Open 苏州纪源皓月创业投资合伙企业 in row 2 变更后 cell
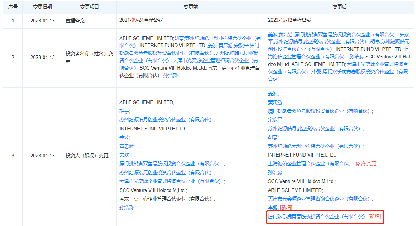Image resolution: width=416 pixels, height=226 pixels. pos(320,42)
